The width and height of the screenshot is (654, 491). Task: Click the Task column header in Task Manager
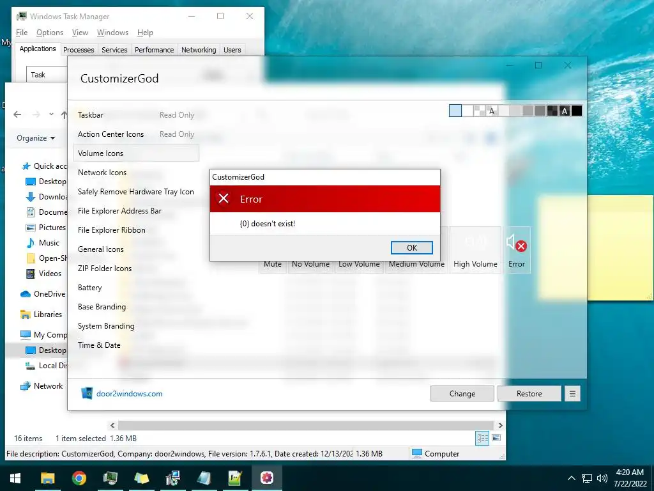tap(47, 75)
